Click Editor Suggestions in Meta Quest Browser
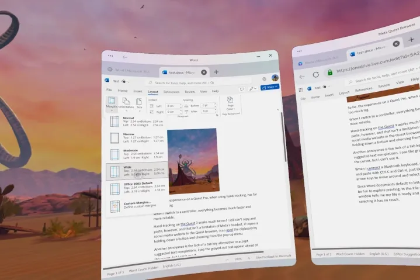420x280 pixels. point(407,254)
